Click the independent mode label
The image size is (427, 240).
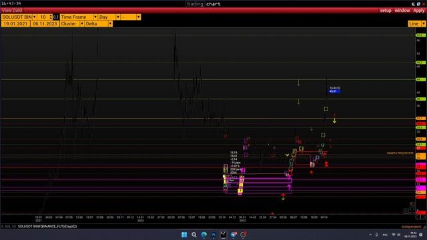pyautogui.click(x=411, y=227)
